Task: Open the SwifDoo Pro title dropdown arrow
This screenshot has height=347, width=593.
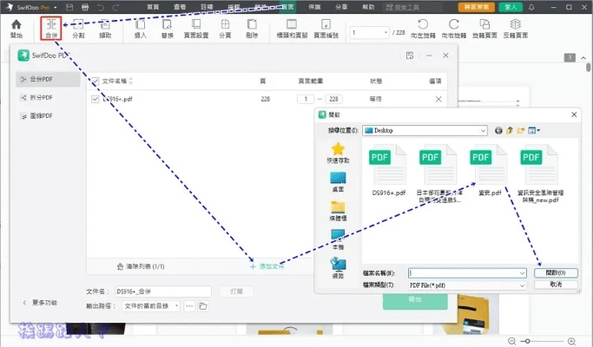Action: tap(56, 8)
